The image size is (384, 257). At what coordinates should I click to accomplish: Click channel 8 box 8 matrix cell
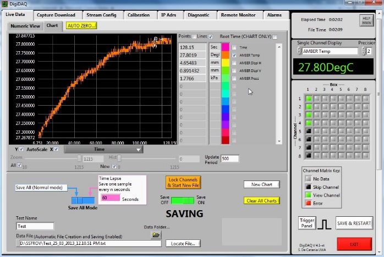click(364, 156)
